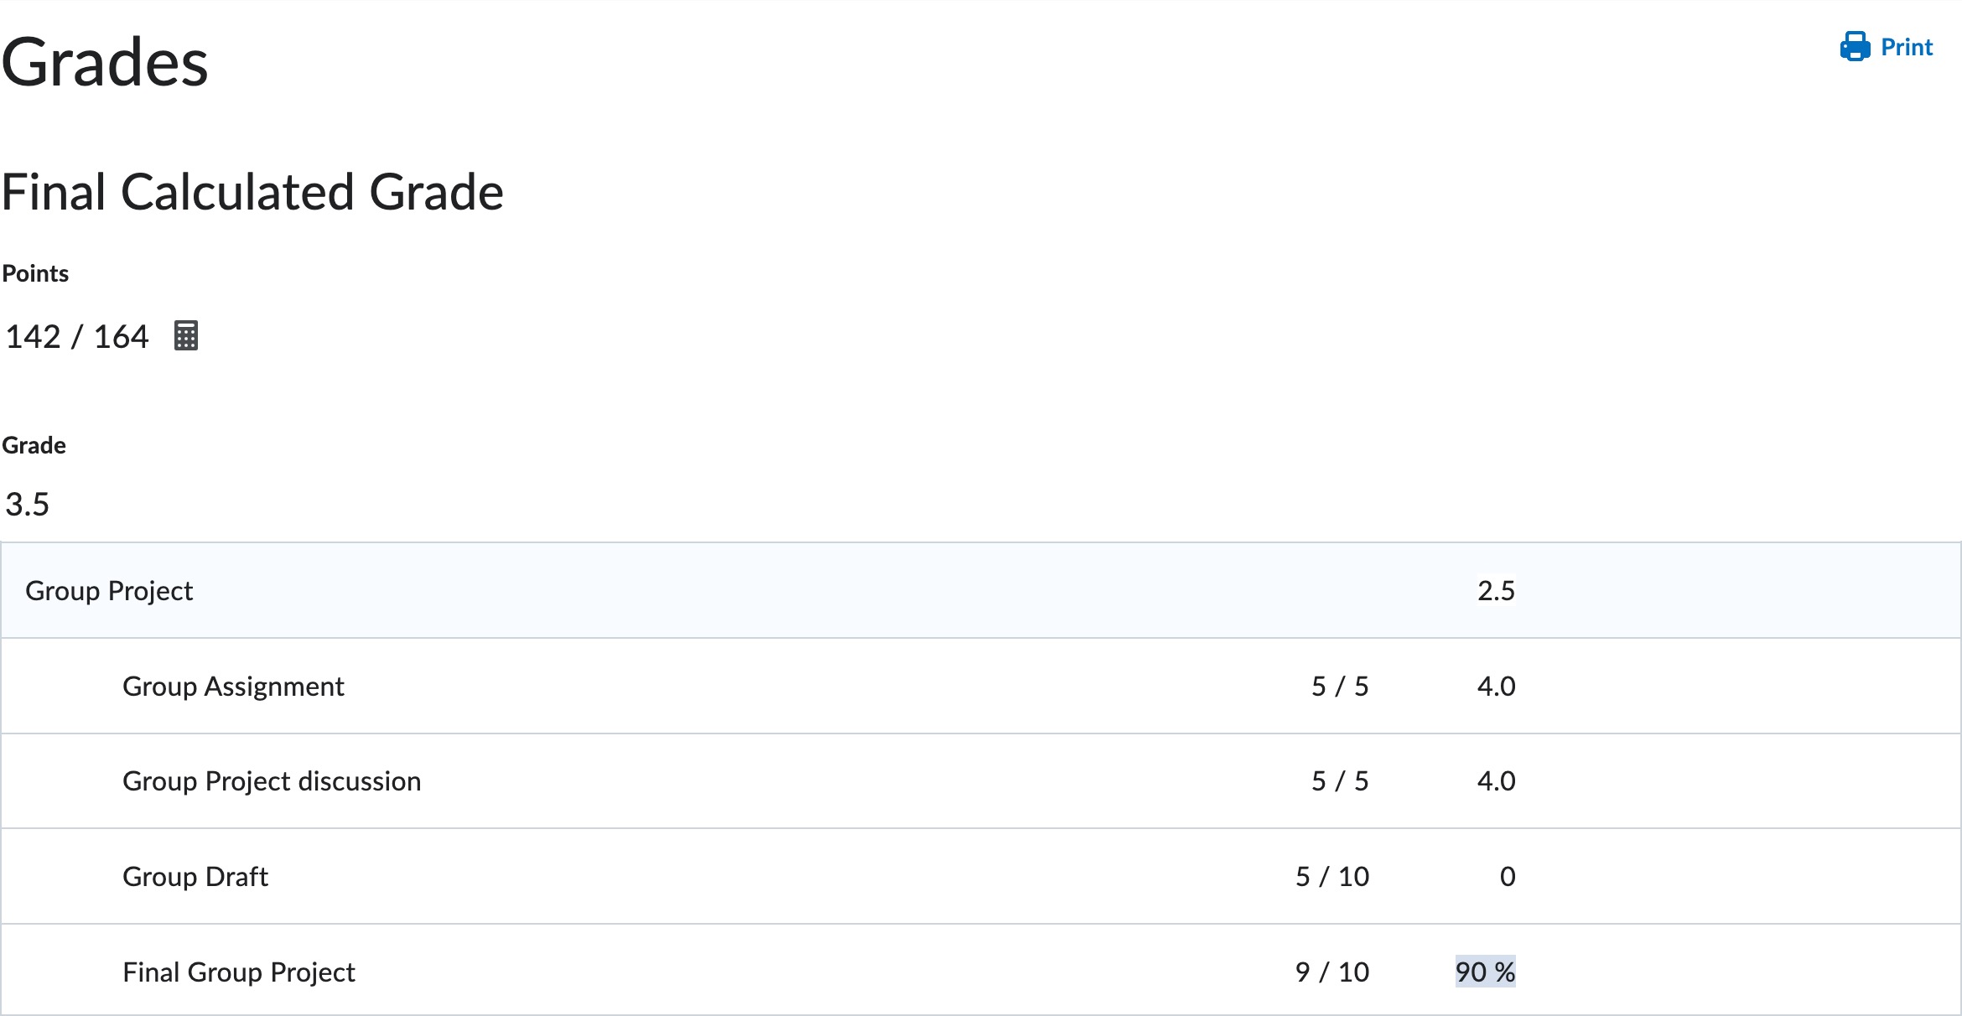Click the Group Draft grade of 0
The width and height of the screenshot is (1962, 1016).
click(x=1508, y=877)
